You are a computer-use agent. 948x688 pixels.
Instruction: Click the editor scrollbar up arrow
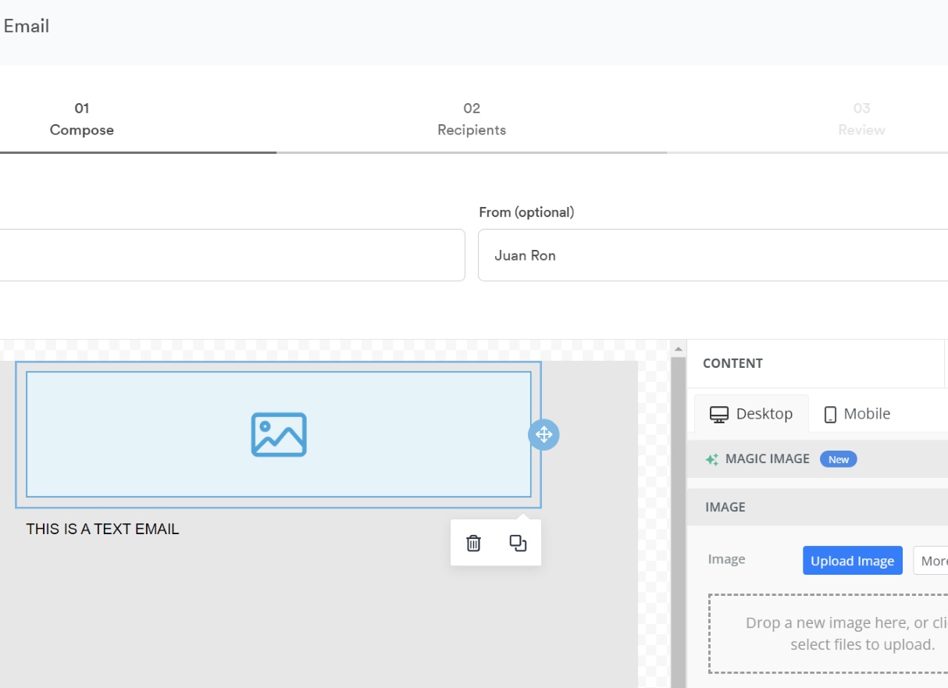pos(678,349)
